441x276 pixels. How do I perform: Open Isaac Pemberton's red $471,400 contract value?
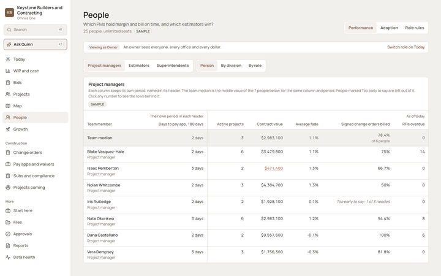pyautogui.click(x=273, y=169)
